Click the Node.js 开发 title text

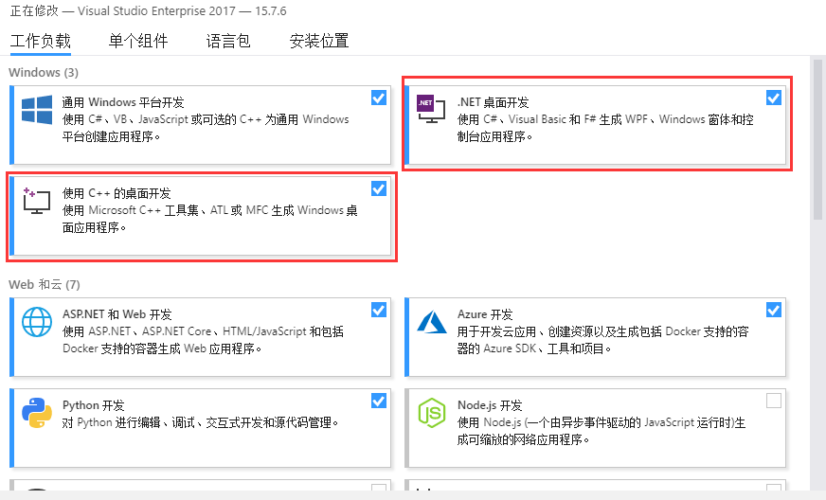point(490,405)
